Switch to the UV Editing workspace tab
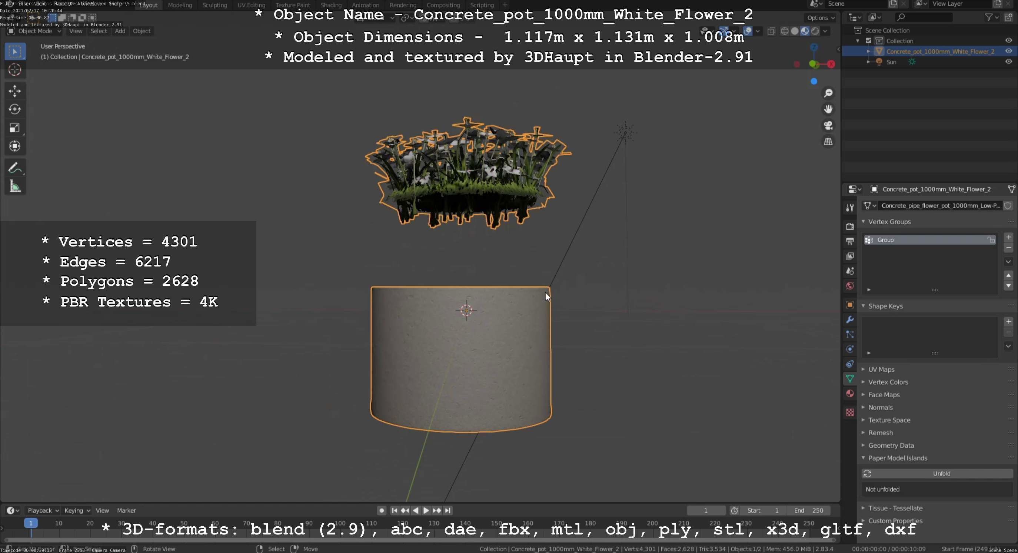 (251, 5)
